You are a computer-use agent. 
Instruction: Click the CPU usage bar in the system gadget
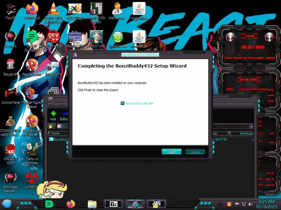pyautogui.click(x=253, y=89)
